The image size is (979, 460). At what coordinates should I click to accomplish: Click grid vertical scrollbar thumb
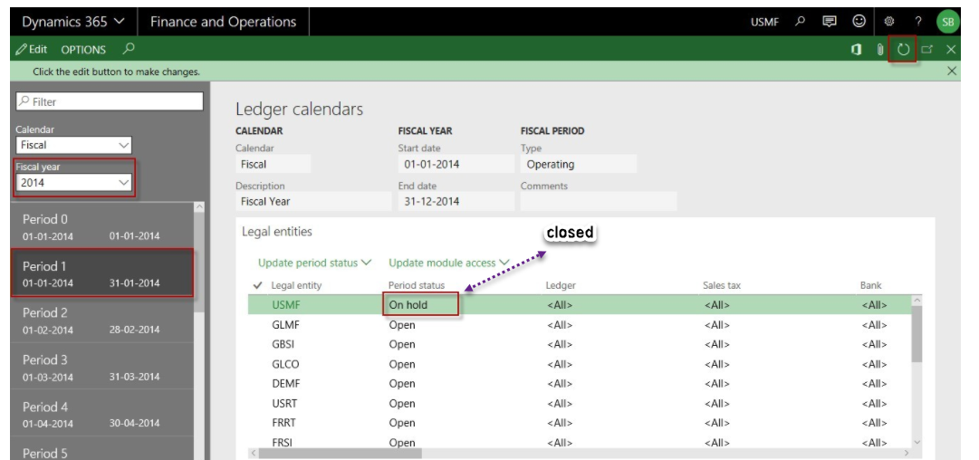(917, 334)
